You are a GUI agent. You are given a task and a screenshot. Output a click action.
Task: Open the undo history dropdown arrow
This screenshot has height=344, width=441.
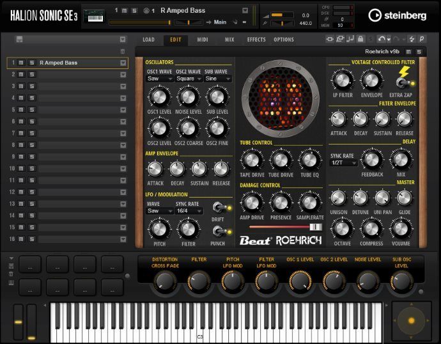tap(389, 40)
